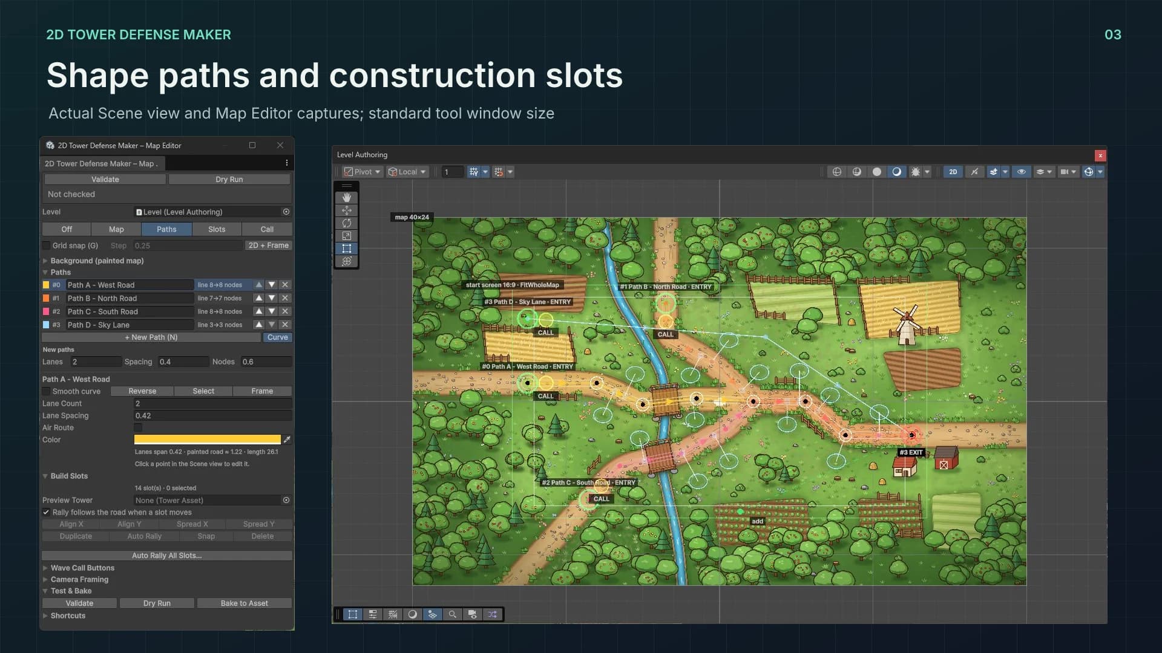The width and height of the screenshot is (1162, 653).
Task: Click the snap increment icon in Scene header
Action: 499,172
